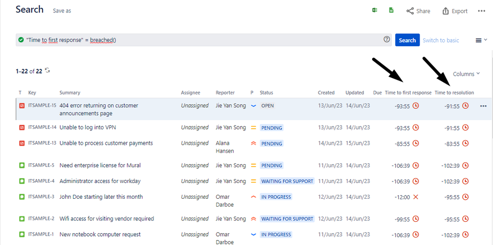Image resolution: width=493 pixels, height=245 pixels.
Task: Sort by Time to resolution header
Action: click(455, 93)
